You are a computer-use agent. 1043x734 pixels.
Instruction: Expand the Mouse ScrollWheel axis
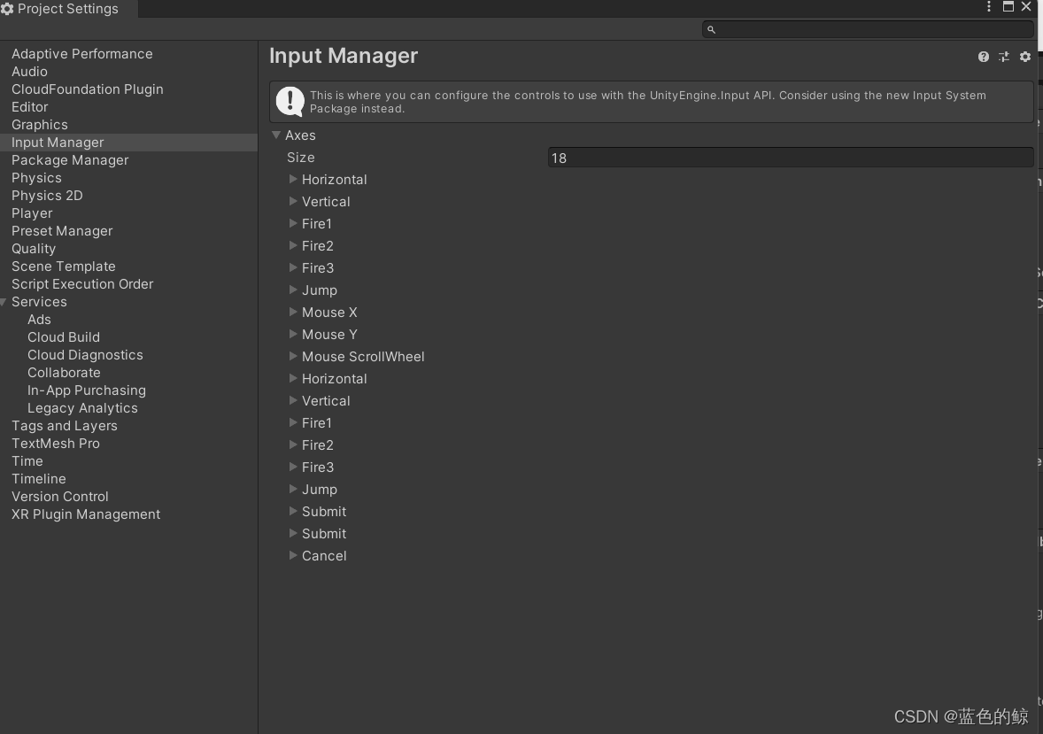293,356
